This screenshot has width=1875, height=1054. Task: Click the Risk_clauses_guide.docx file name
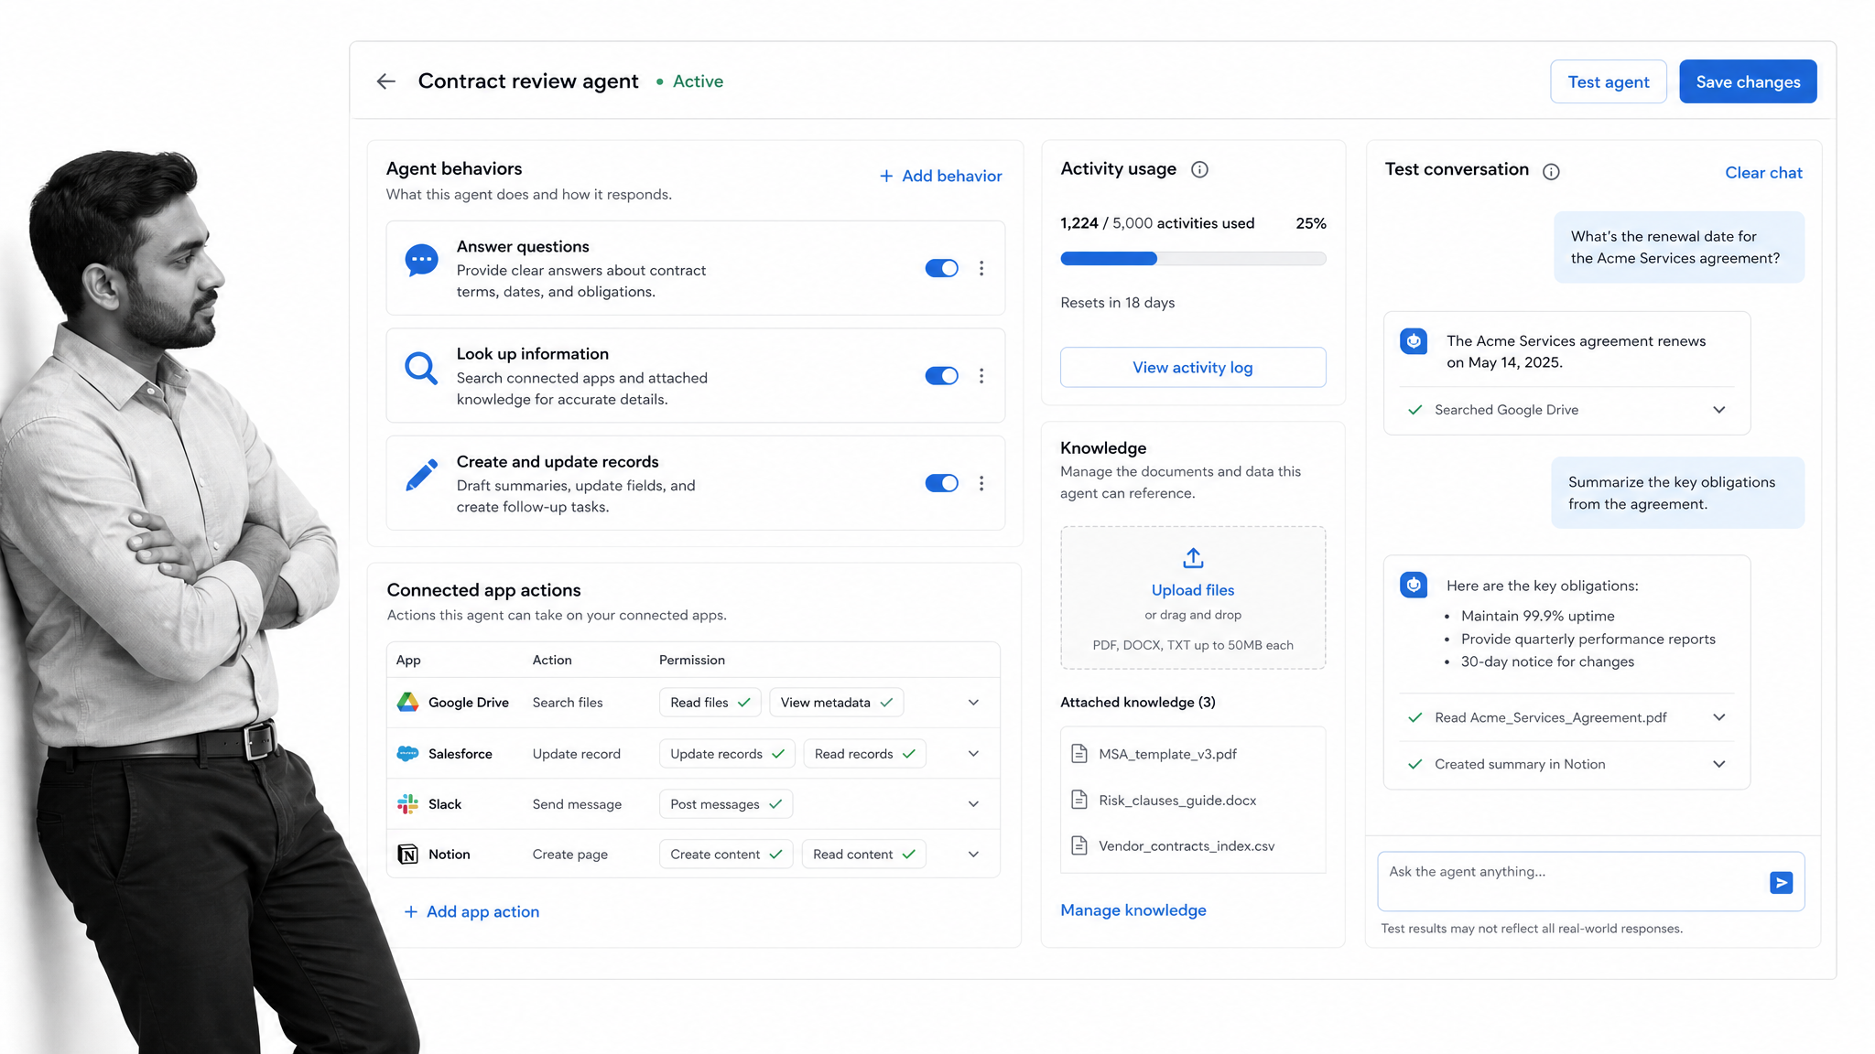click(1177, 800)
